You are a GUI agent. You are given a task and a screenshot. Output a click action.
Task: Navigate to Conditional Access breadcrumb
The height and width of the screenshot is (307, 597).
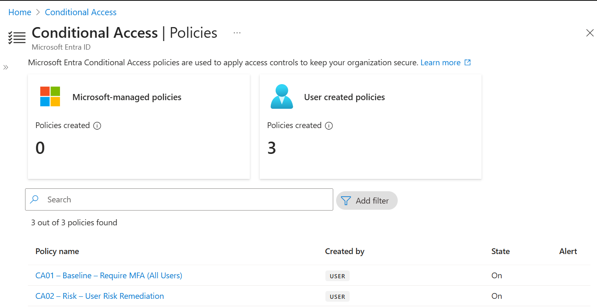[x=81, y=12]
